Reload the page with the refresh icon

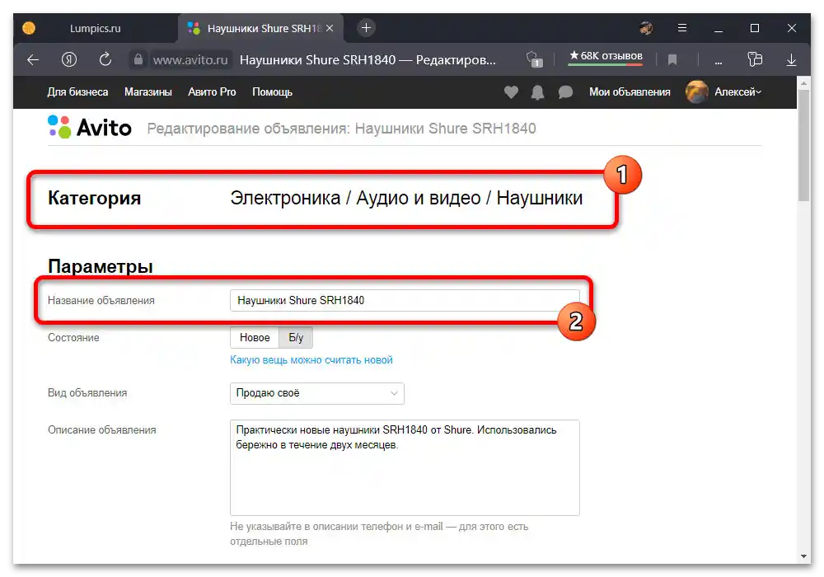pyautogui.click(x=105, y=59)
